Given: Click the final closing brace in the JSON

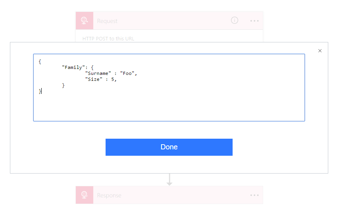Looking at the screenshot, I should pyautogui.click(x=40, y=91).
